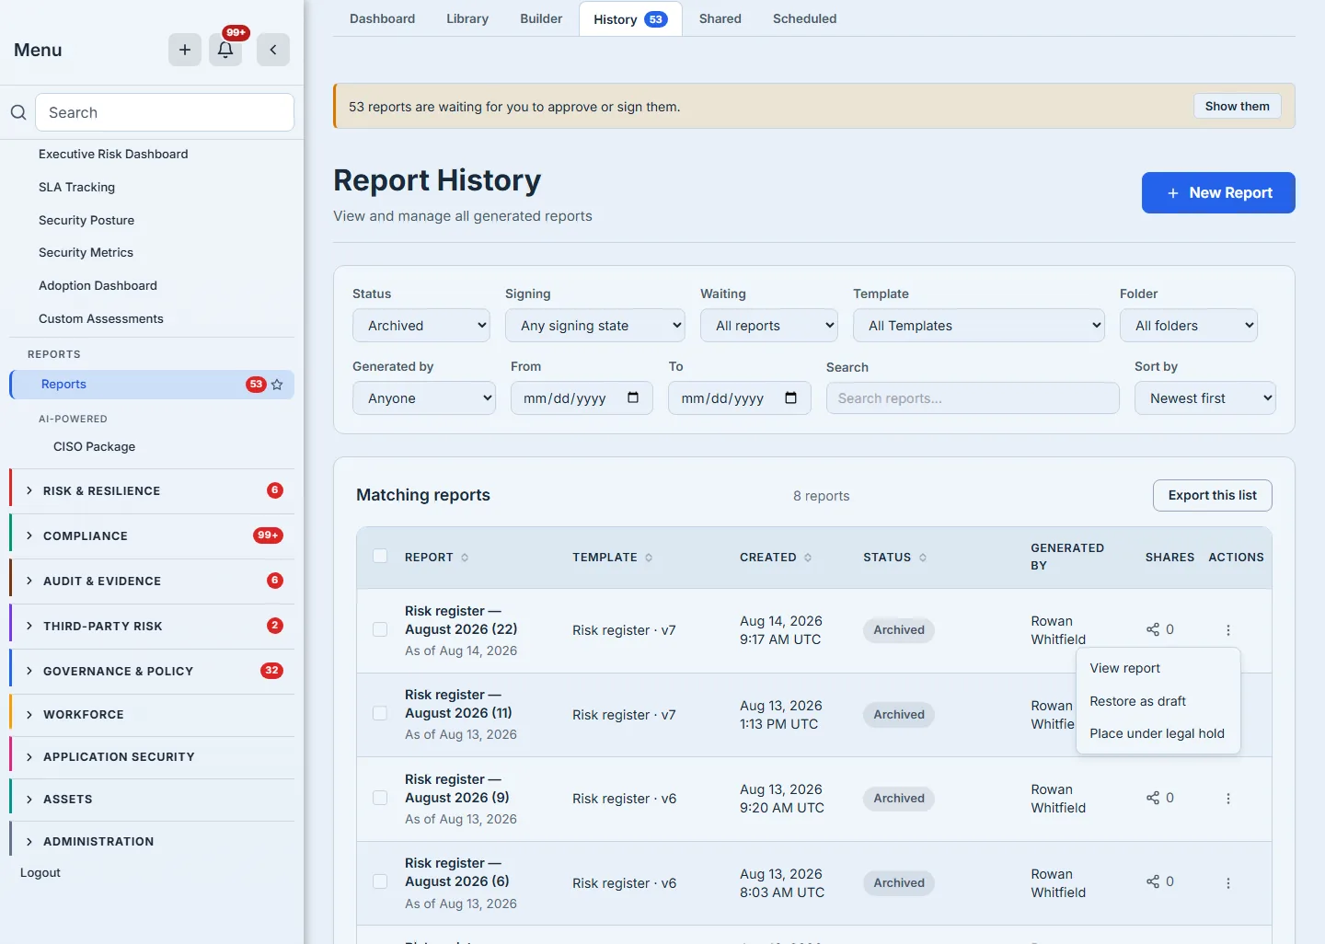Click the plus icon beside Menu
This screenshot has width=1325, height=944.
[x=185, y=50]
